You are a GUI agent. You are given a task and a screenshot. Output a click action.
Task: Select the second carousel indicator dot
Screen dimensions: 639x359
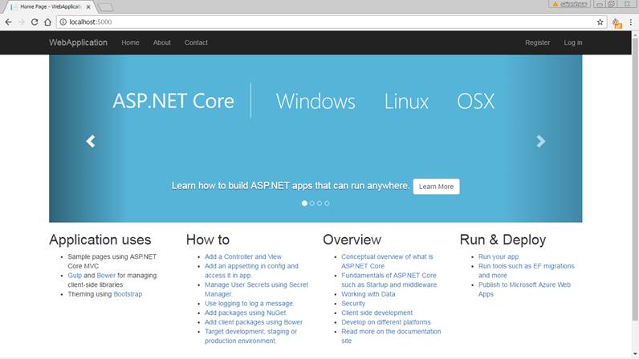[x=311, y=203]
